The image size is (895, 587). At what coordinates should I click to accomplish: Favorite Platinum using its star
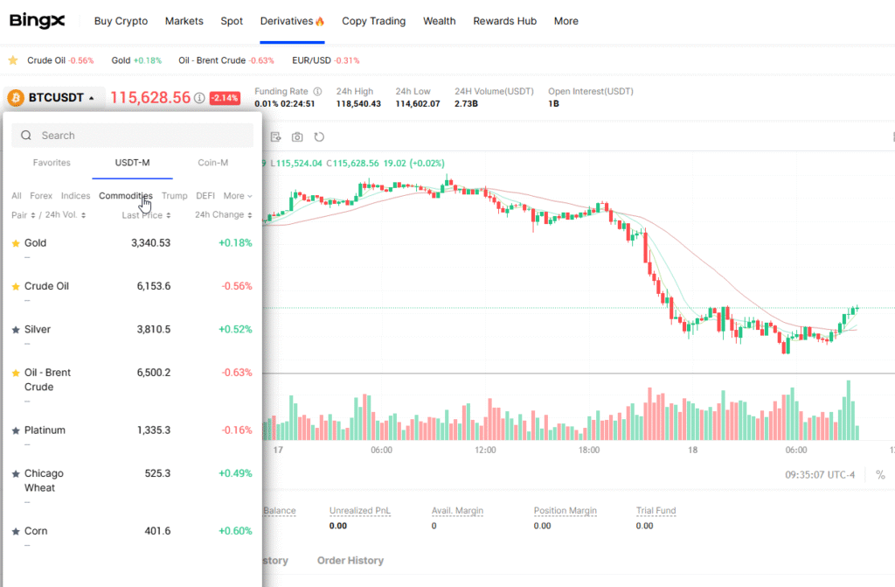coord(16,430)
